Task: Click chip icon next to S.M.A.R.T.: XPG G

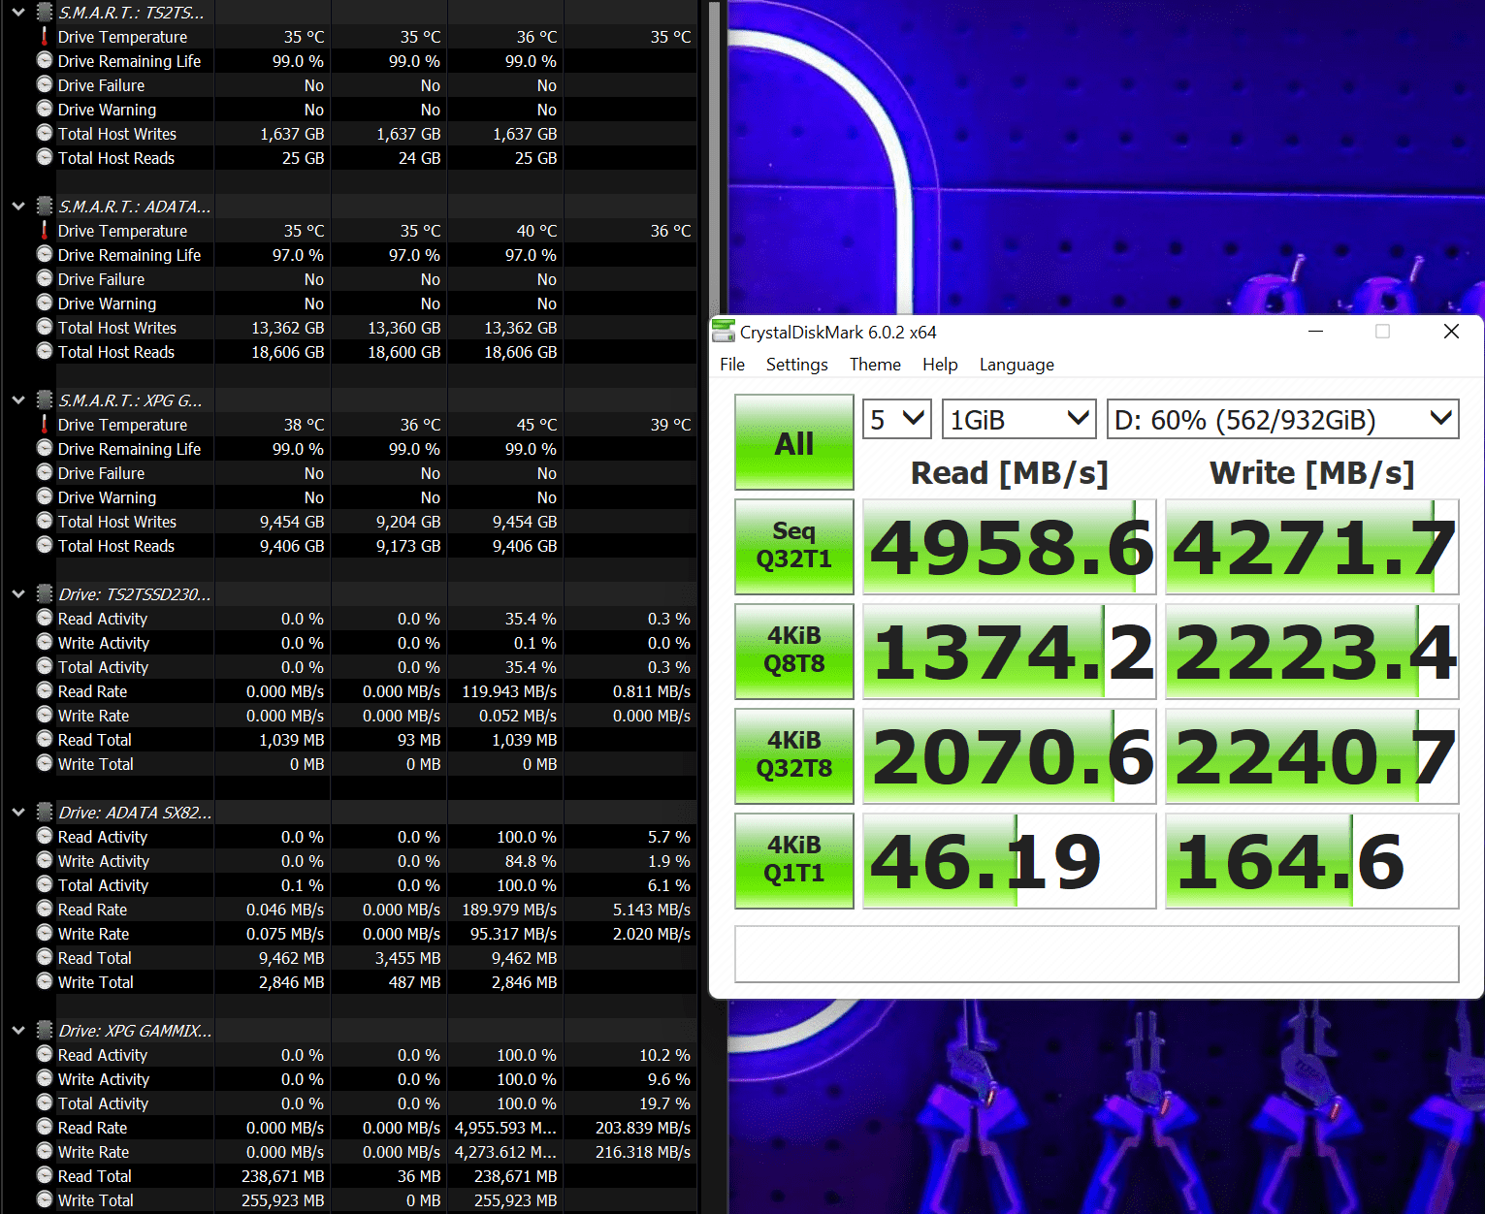Action: [x=45, y=399]
